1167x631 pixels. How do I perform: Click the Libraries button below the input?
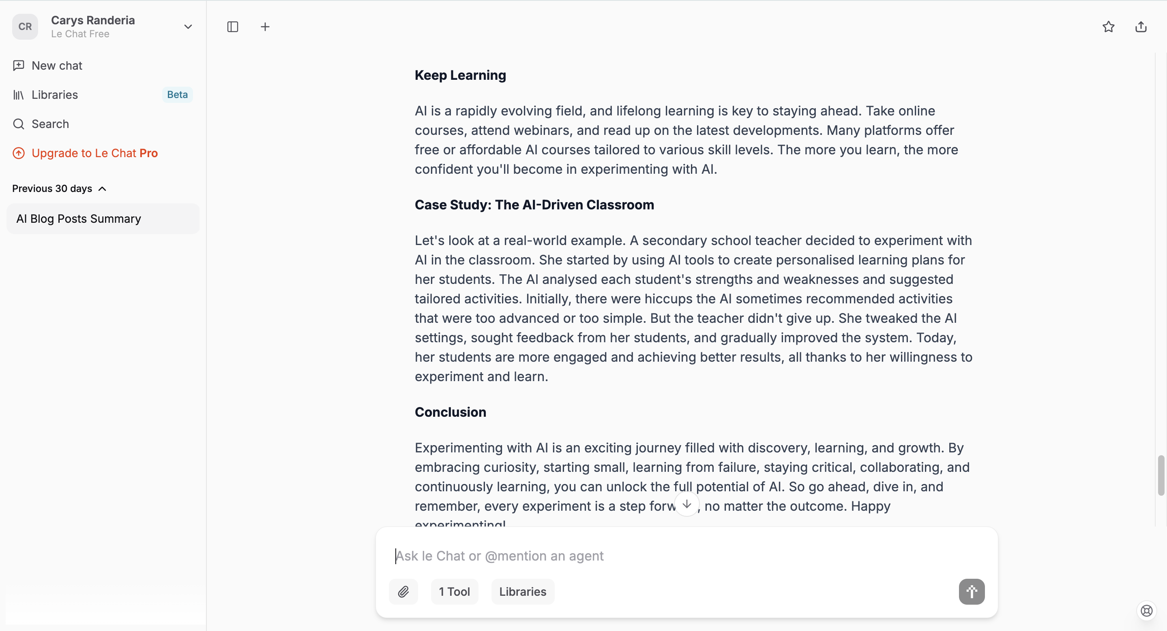[522, 591]
